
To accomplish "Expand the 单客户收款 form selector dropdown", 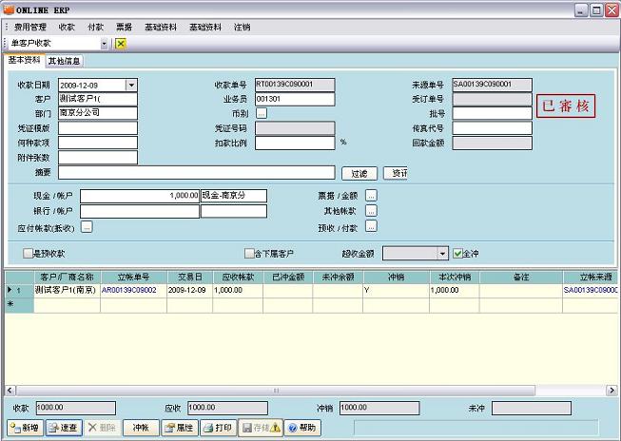I will [104, 44].
